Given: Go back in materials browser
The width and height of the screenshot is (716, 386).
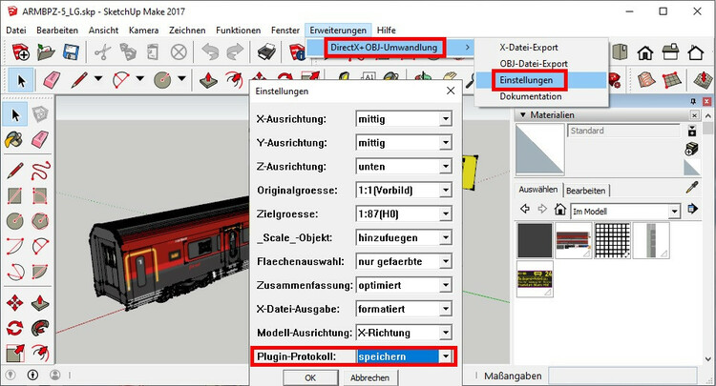Looking at the screenshot, I should coord(525,209).
